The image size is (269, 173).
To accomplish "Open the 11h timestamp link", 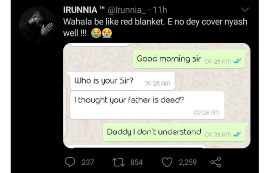I will click(160, 10).
